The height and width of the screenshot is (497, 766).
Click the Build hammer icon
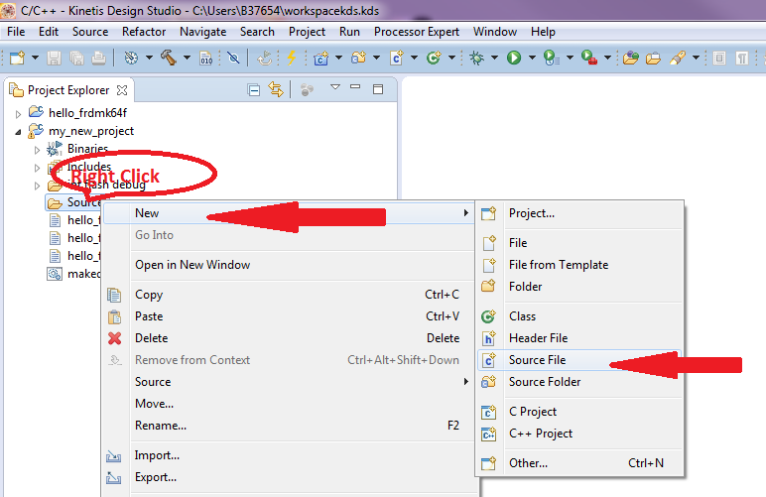[x=169, y=59]
